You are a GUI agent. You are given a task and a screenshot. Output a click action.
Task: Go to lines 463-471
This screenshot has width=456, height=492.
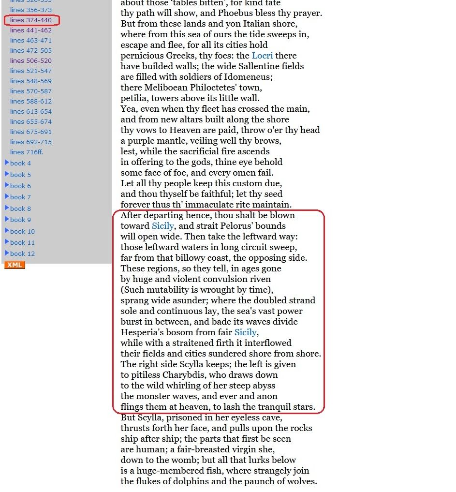coord(31,41)
